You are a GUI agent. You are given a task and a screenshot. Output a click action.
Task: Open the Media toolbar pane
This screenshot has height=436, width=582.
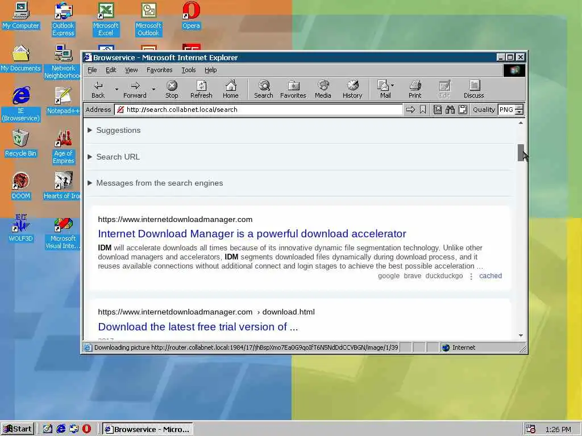tap(323, 90)
